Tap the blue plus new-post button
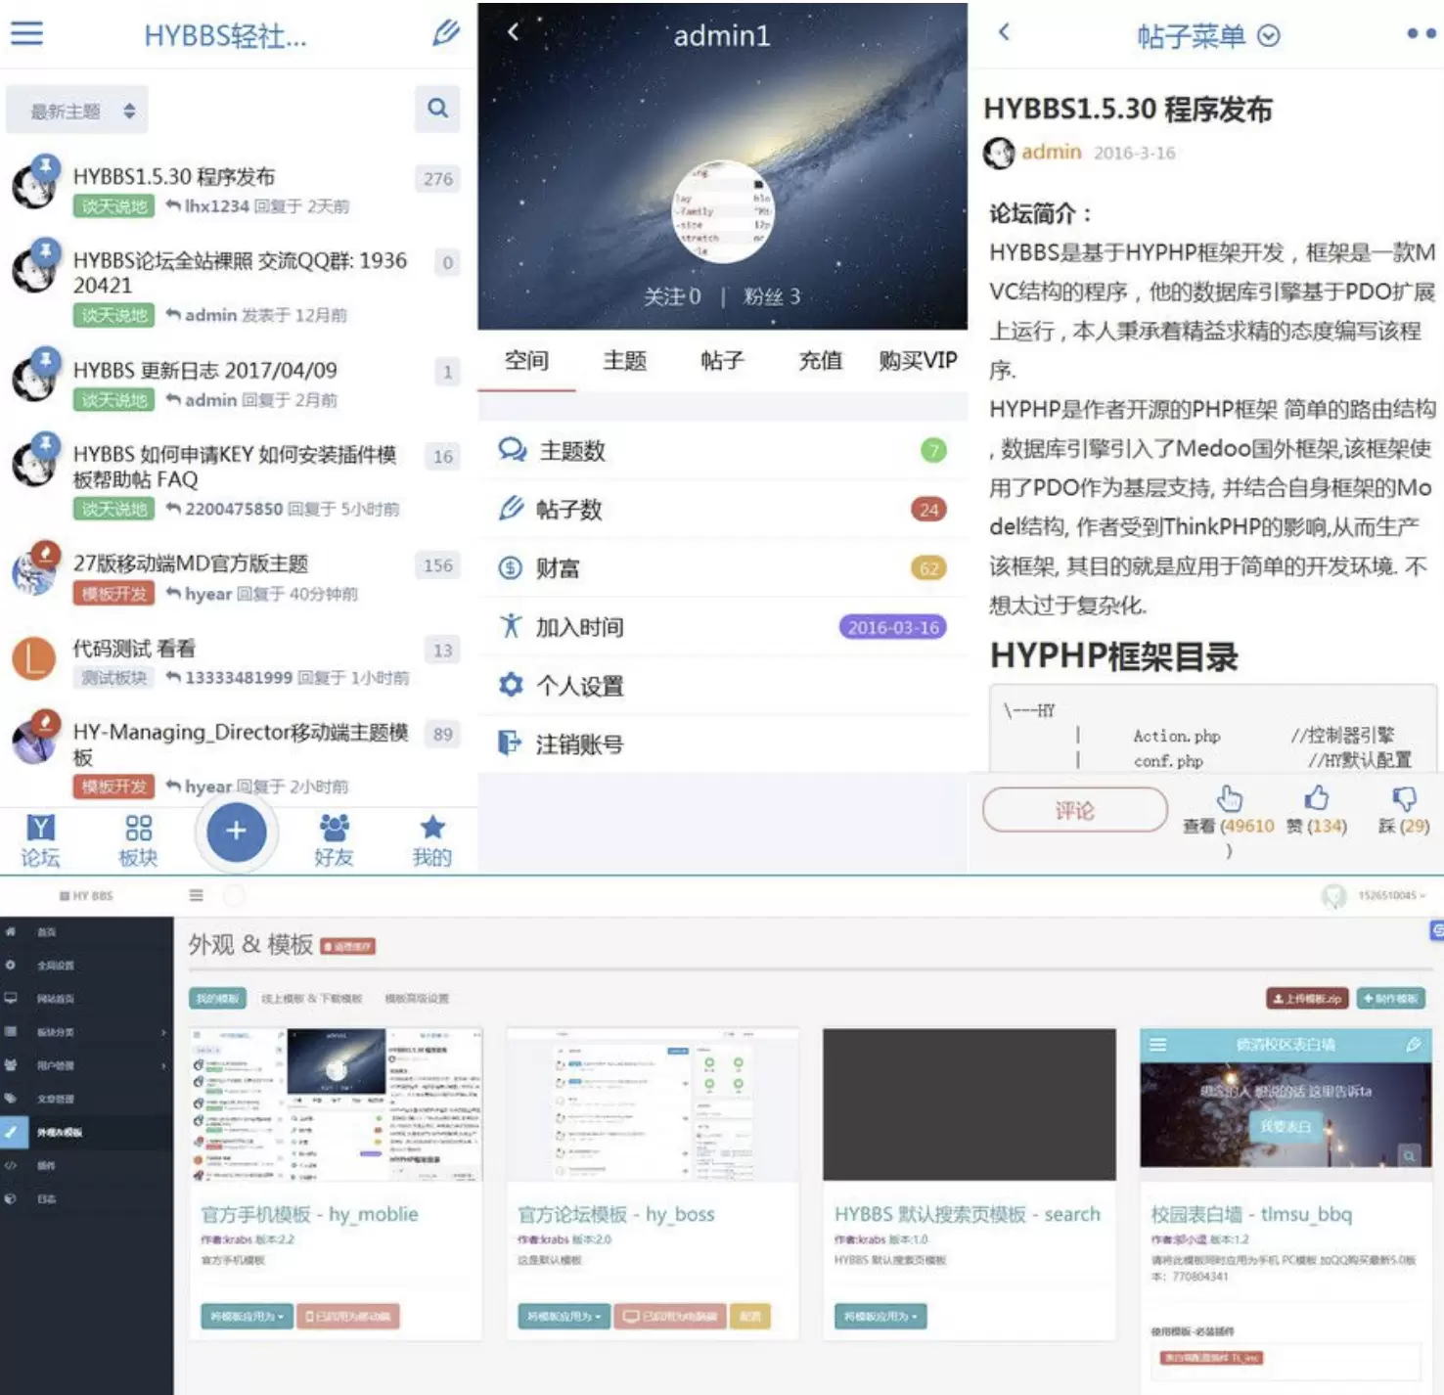This screenshot has height=1395, width=1444. (236, 832)
